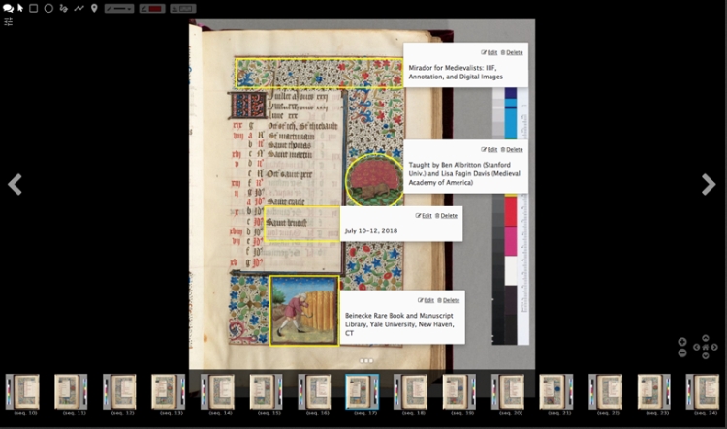Image resolution: width=727 pixels, height=429 pixels.
Task: Open the highlighted thumbnail seq. 17
Action: tap(363, 392)
